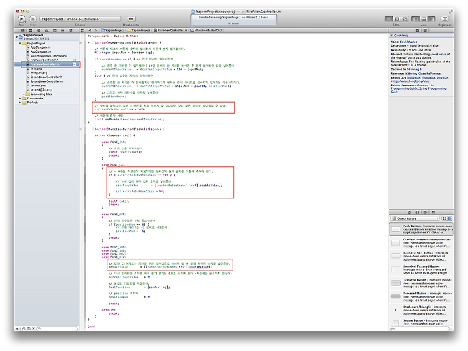Open the related files menu in jump bar

point(83,30)
